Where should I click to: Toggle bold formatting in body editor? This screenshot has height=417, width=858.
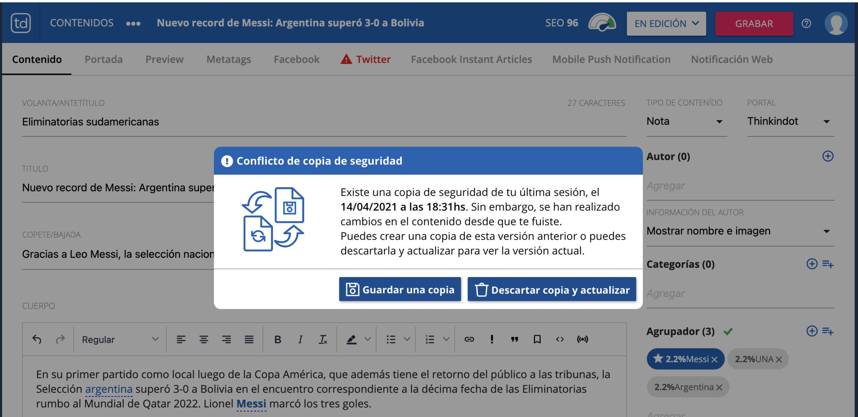click(x=277, y=339)
